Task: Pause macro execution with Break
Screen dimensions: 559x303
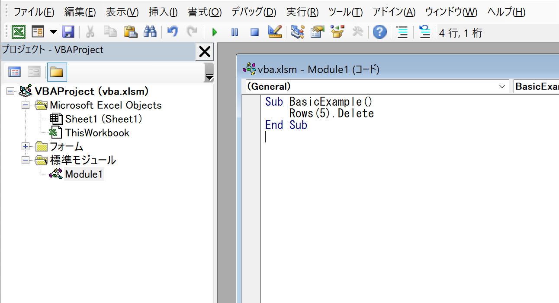Action: (x=235, y=32)
